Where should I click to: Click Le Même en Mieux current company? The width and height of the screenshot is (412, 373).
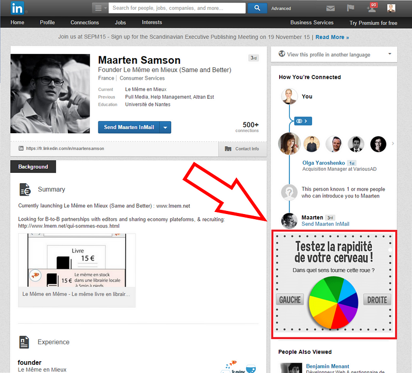click(146, 89)
